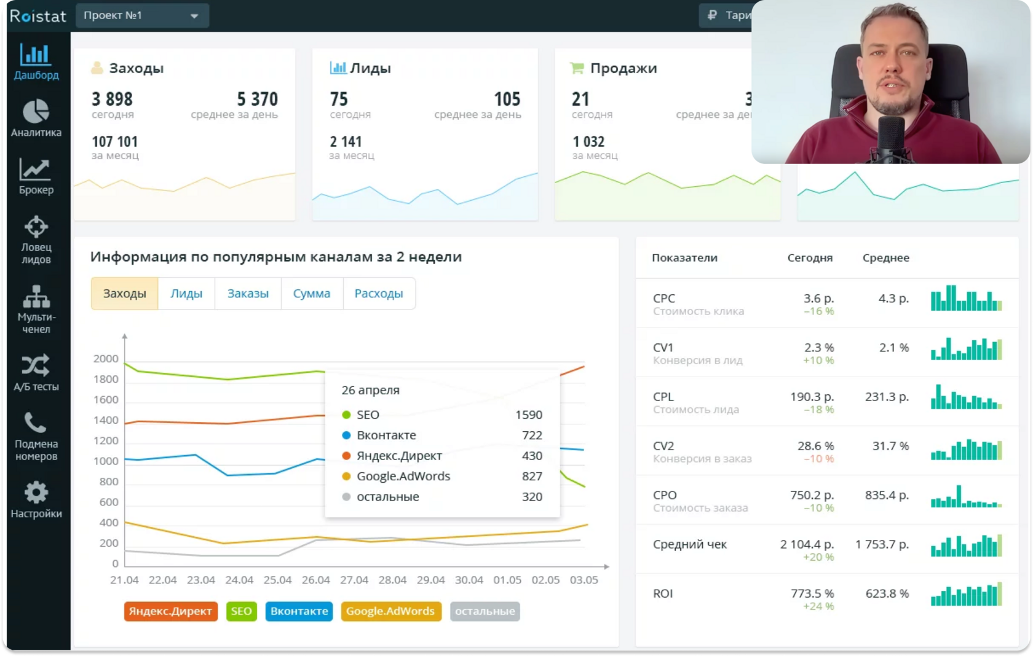Click the 5 370 average visits value
The width and height of the screenshot is (1033, 656).
click(258, 99)
